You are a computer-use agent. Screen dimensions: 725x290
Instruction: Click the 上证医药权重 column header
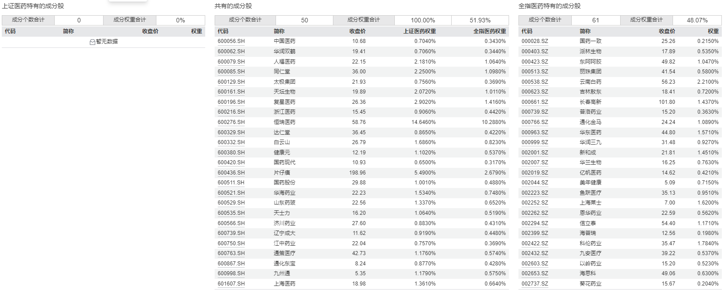pyautogui.click(x=419, y=31)
